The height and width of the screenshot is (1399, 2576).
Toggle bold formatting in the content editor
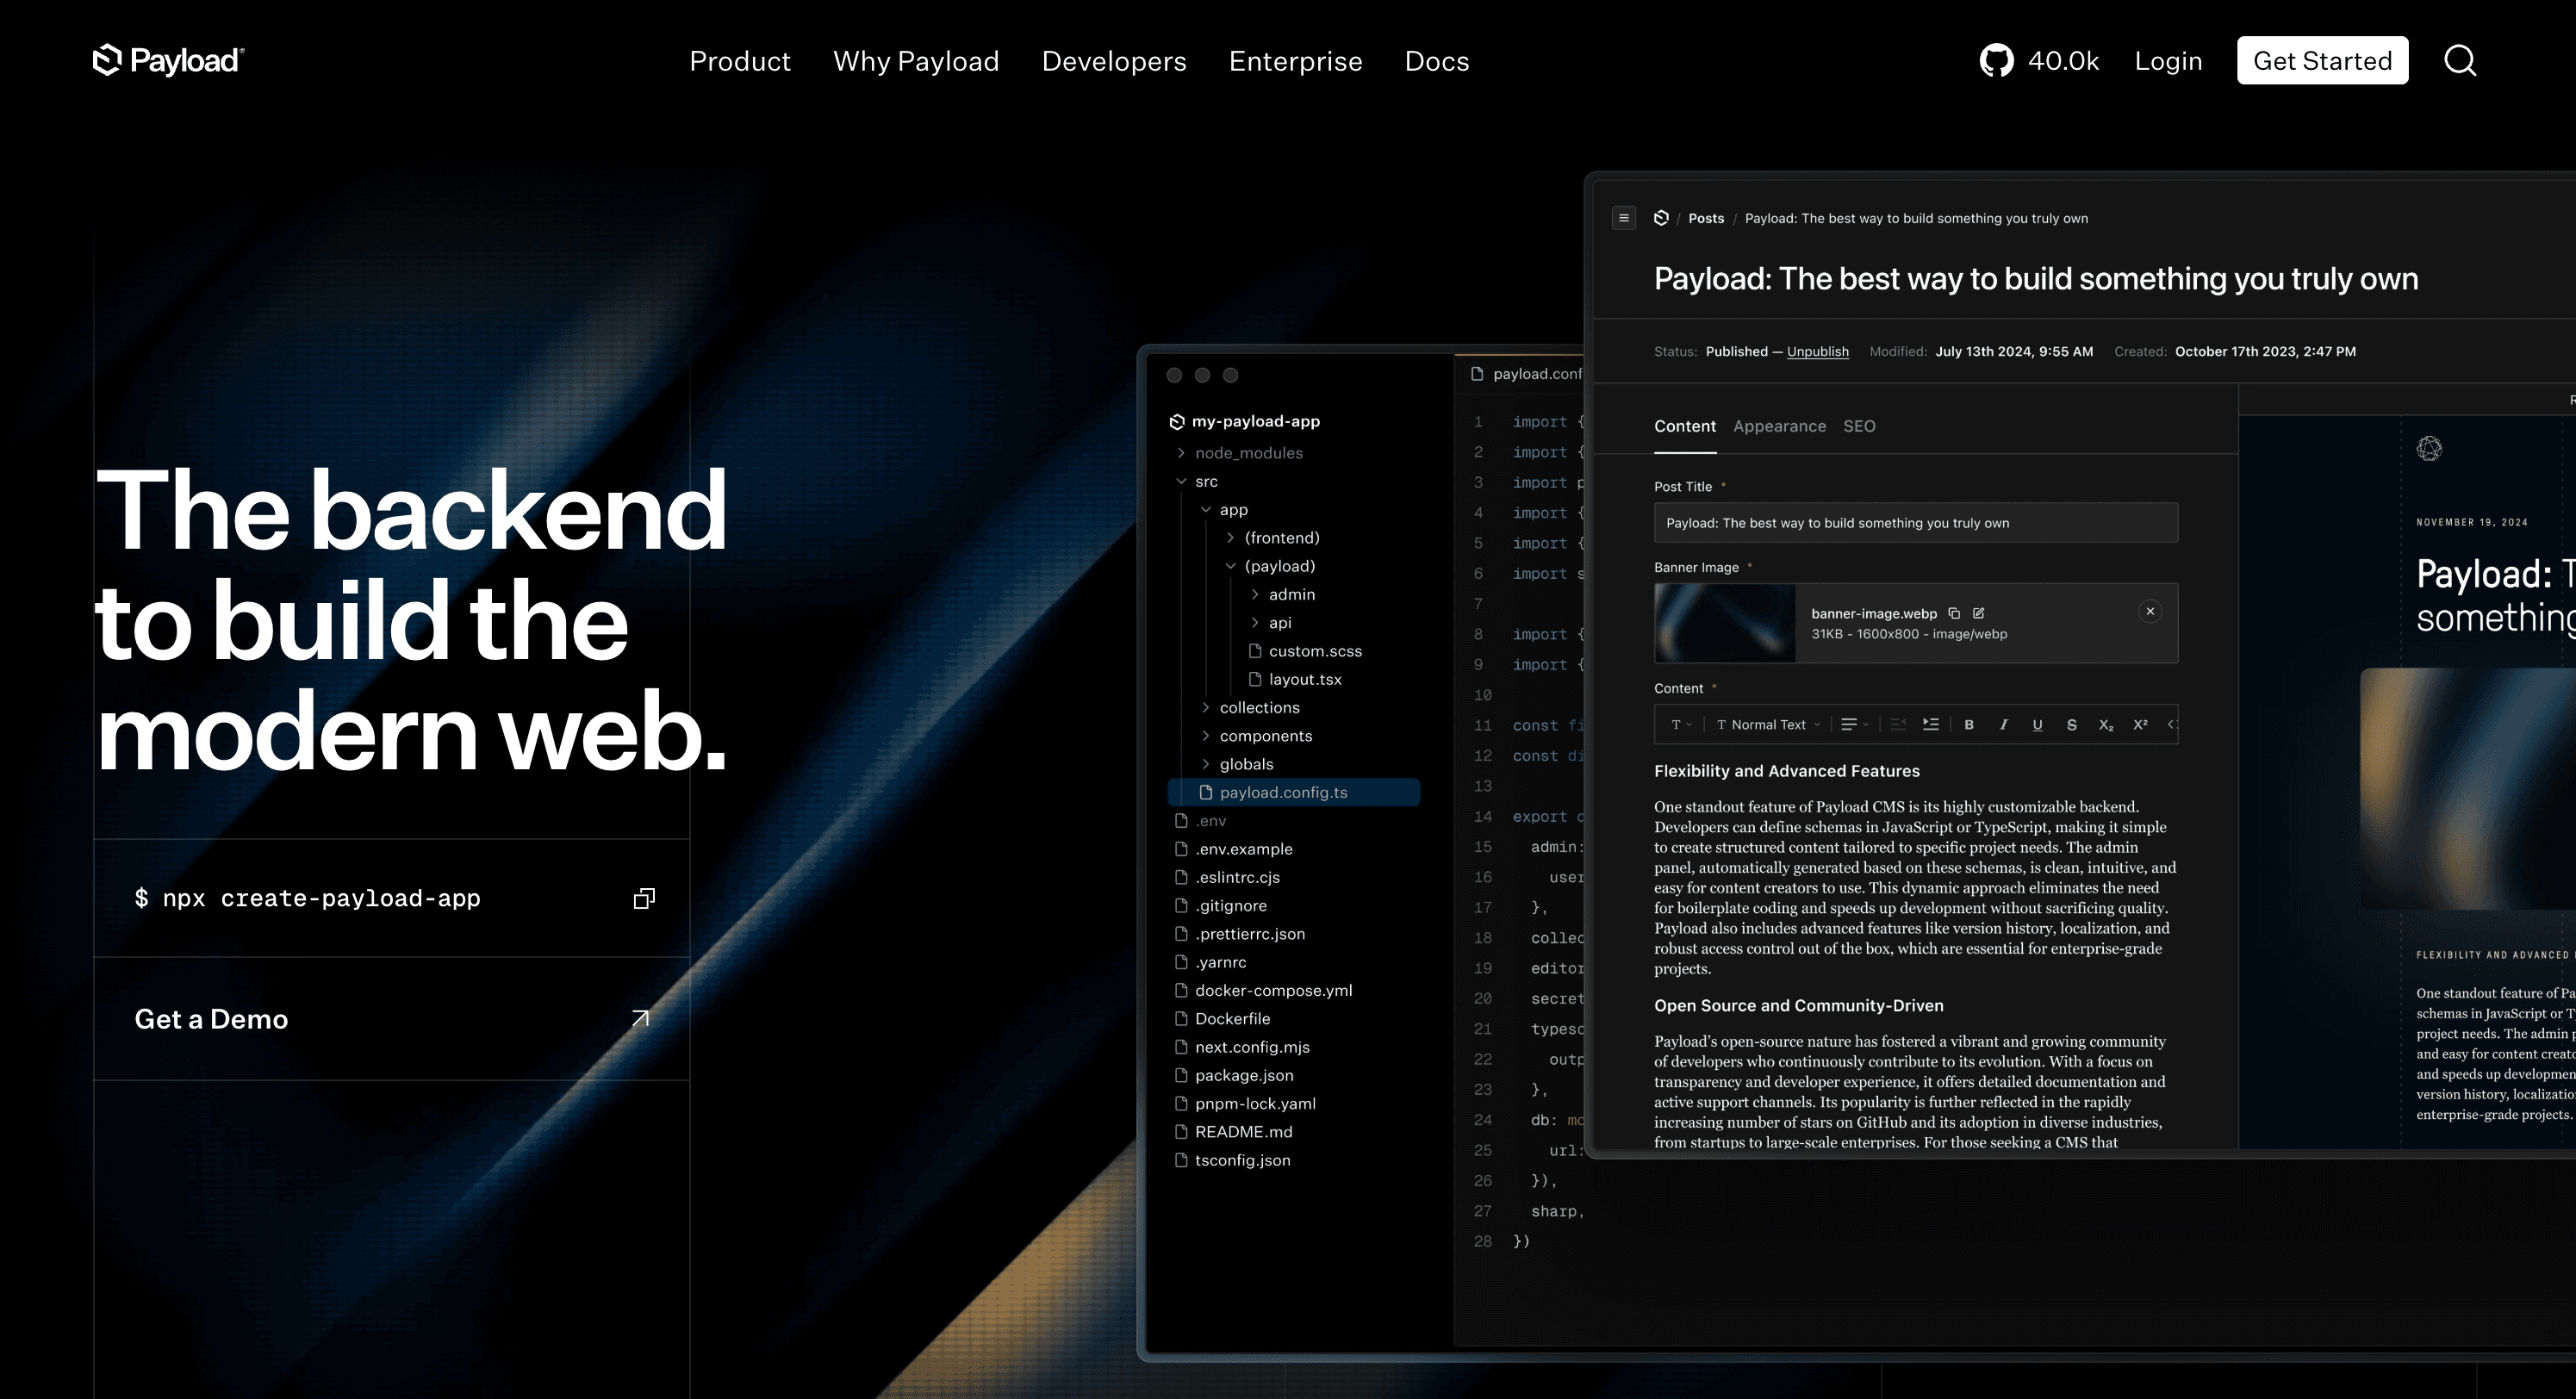click(x=1969, y=724)
